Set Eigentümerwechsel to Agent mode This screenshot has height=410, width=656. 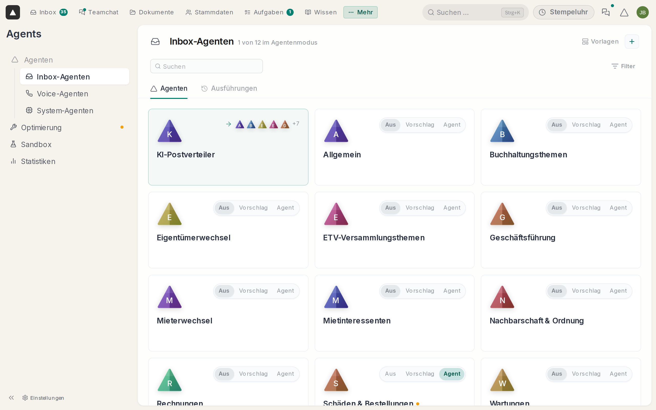pyautogui.click(x=285, y=208)
